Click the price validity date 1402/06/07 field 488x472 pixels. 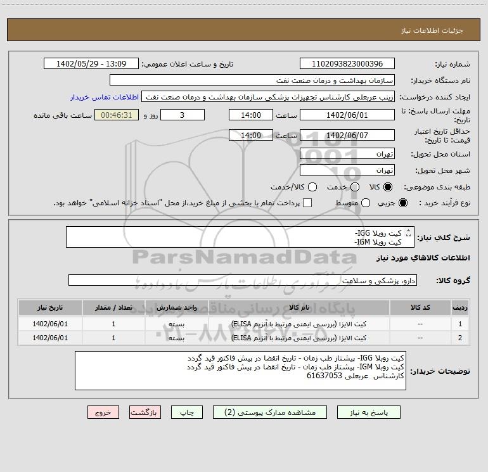[x=347, y=136]
